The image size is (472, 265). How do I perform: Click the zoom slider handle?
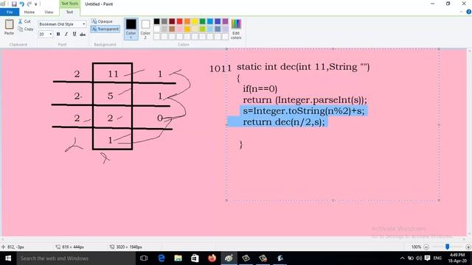pyautogui.click(x=448, y=247)
